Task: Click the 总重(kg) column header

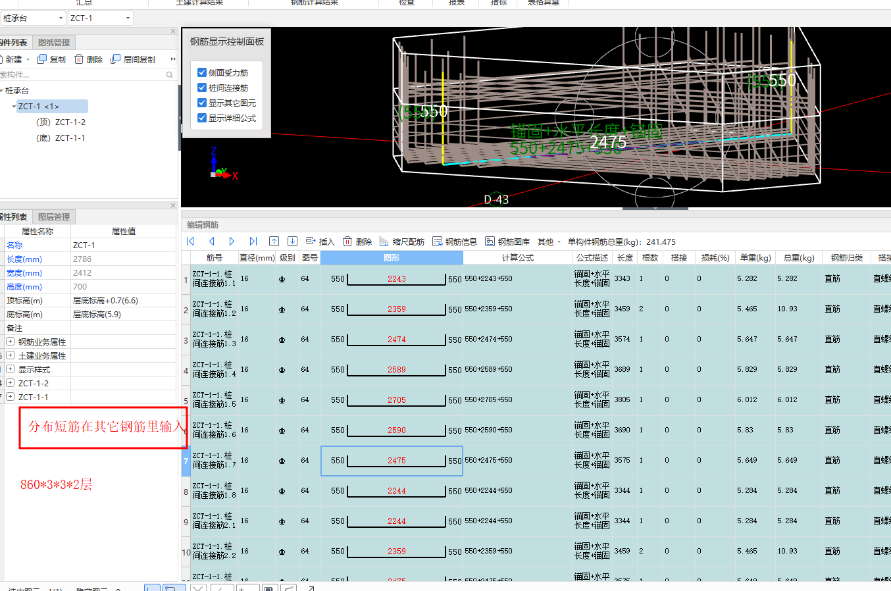Action: click(x=799, y=258)
